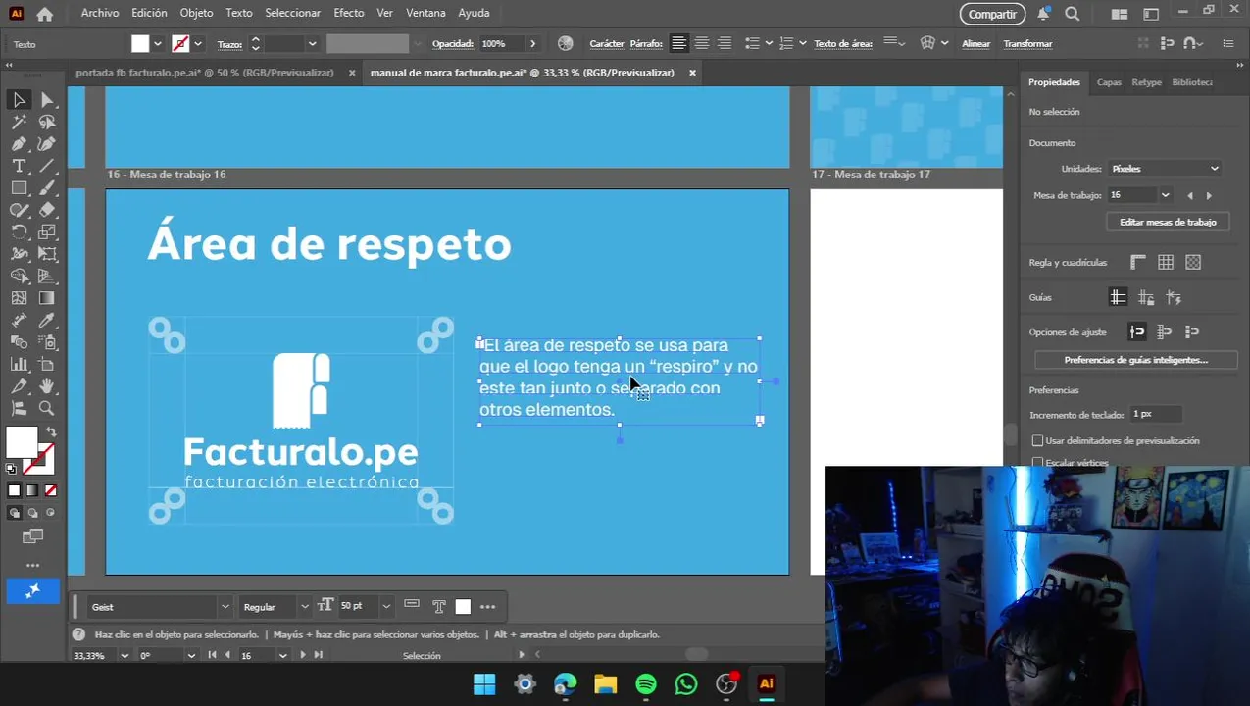Toggle smart guides icon under Guías

click(1174, 297)
